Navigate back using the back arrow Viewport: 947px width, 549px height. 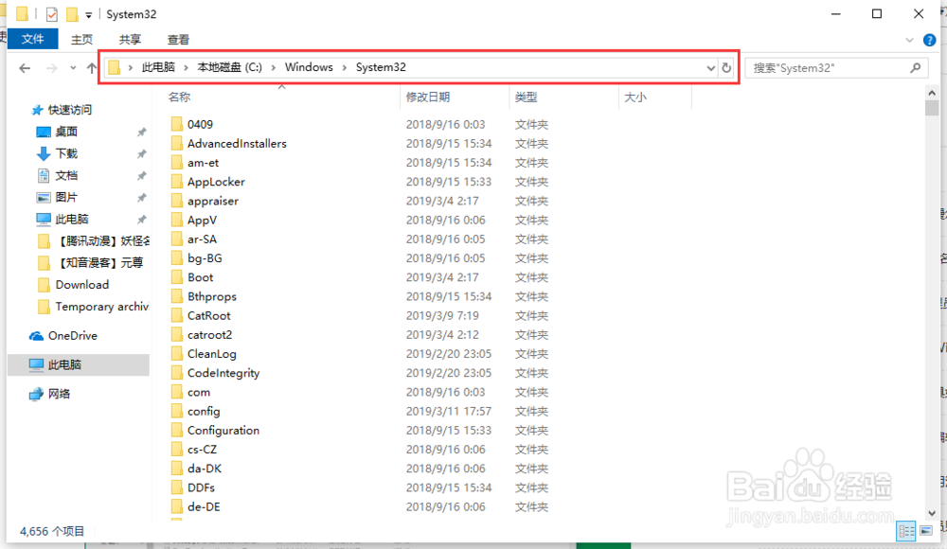click(24, 67)
